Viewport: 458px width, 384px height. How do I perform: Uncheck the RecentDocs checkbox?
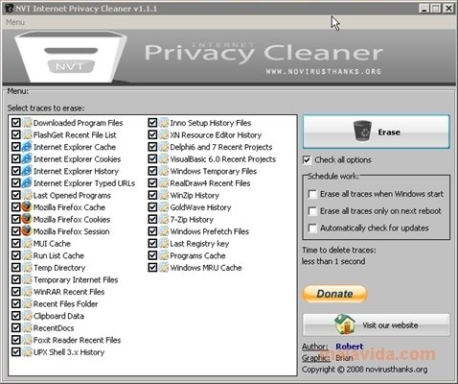coord(15,328)
